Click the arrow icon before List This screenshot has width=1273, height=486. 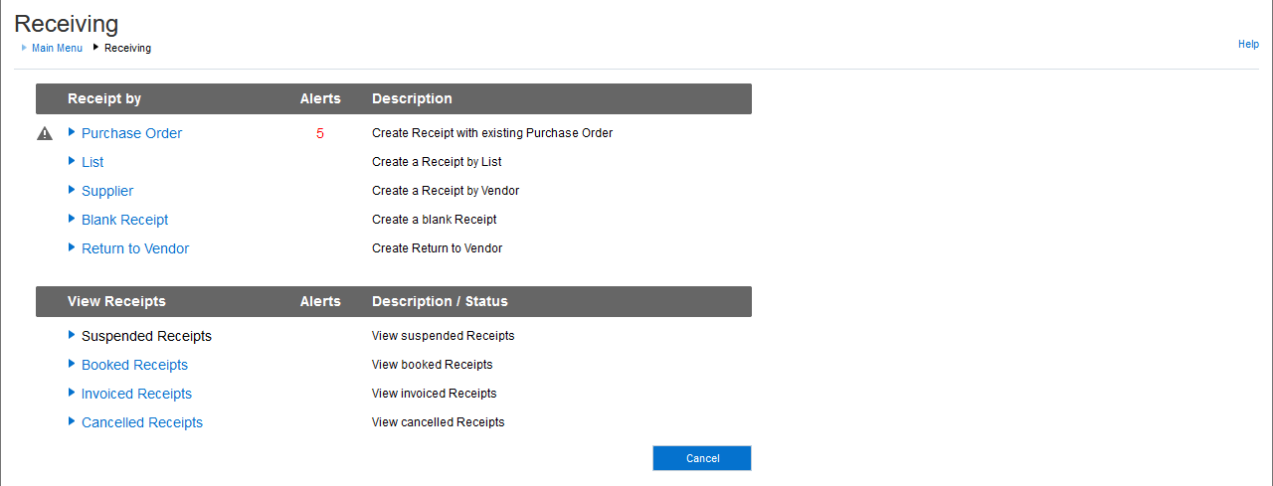(x=72, y=161)
